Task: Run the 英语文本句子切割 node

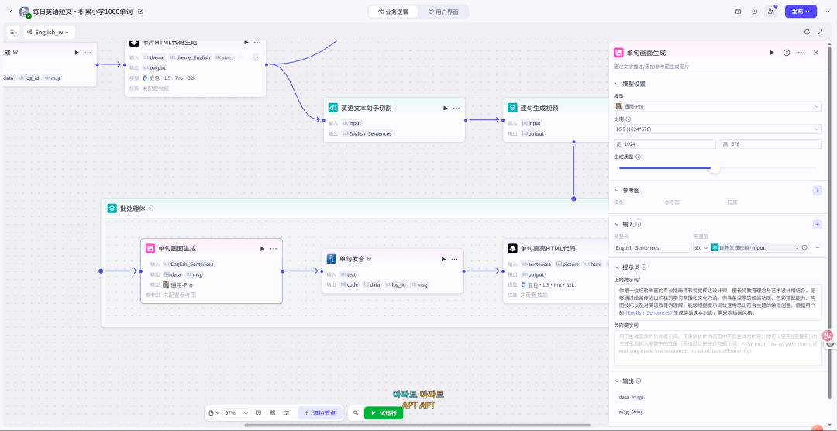Action: pos(445,108)
